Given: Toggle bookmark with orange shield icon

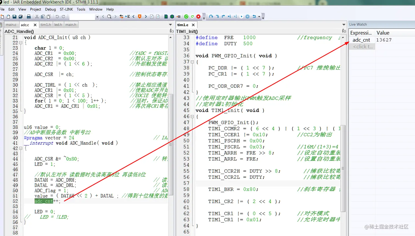Looking at the screenshot, I should point(139,16).
